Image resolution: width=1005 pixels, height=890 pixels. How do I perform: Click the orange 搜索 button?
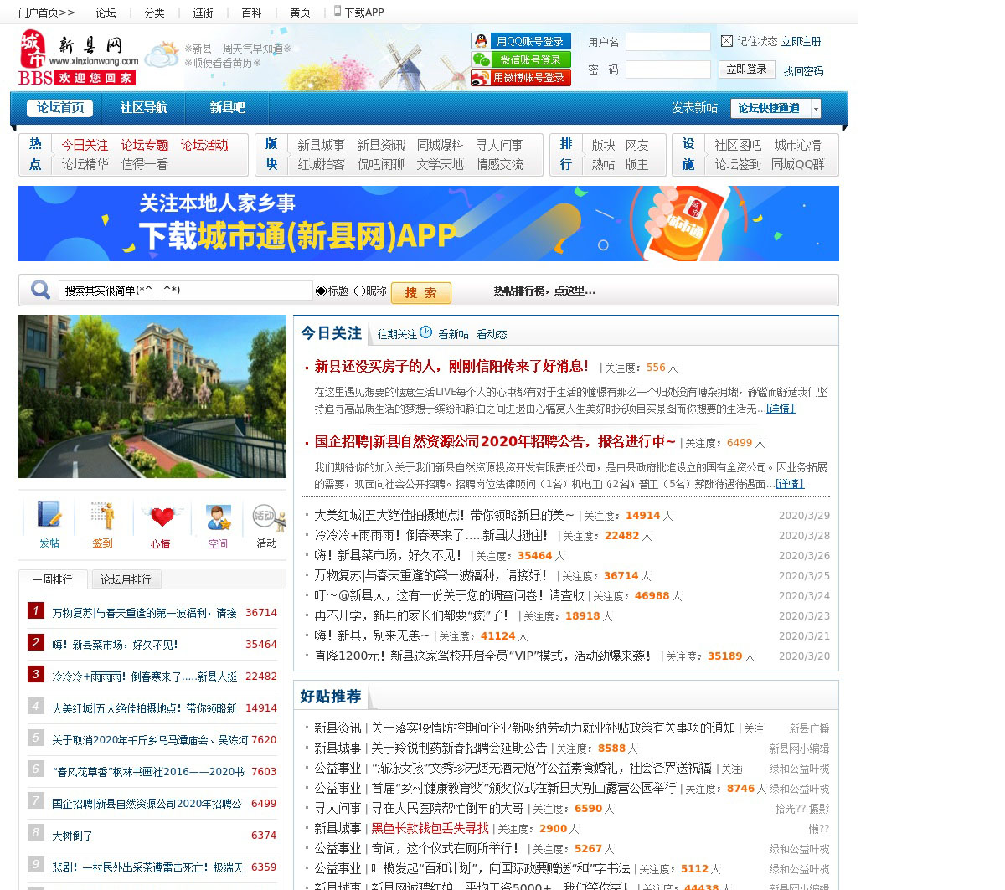[421, 292]
